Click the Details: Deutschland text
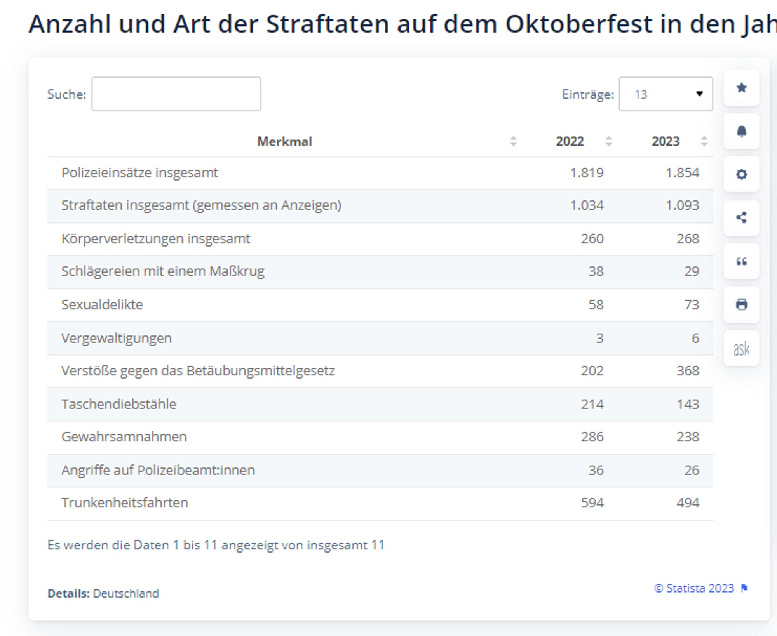This screenshot has width=777, height=636. [103, 593]
